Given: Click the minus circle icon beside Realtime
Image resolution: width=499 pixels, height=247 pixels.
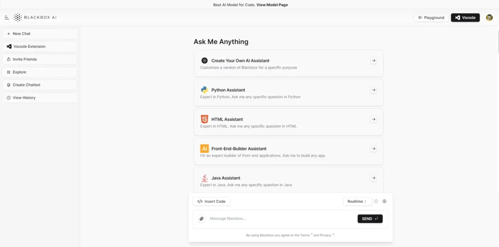Looking at the screenshot, I should (376, 201).
